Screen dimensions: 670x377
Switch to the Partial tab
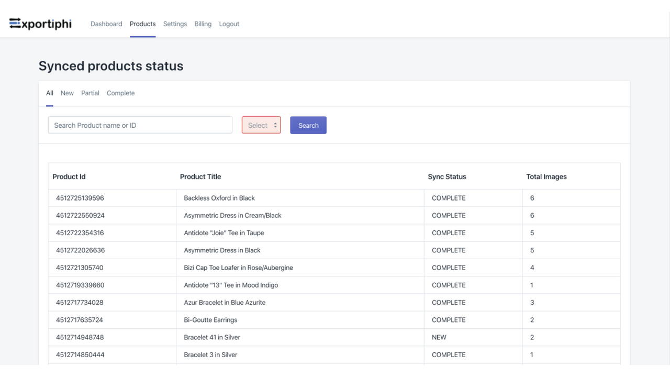pos(90,93)
